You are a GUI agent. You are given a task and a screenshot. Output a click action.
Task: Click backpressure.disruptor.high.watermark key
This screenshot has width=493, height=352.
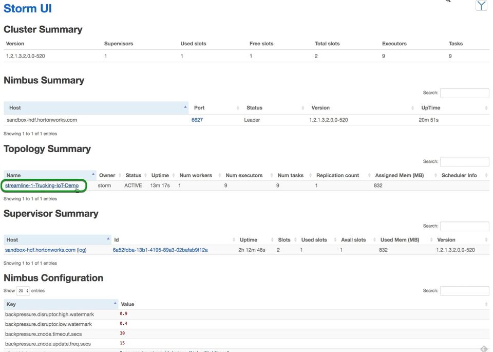49,314
